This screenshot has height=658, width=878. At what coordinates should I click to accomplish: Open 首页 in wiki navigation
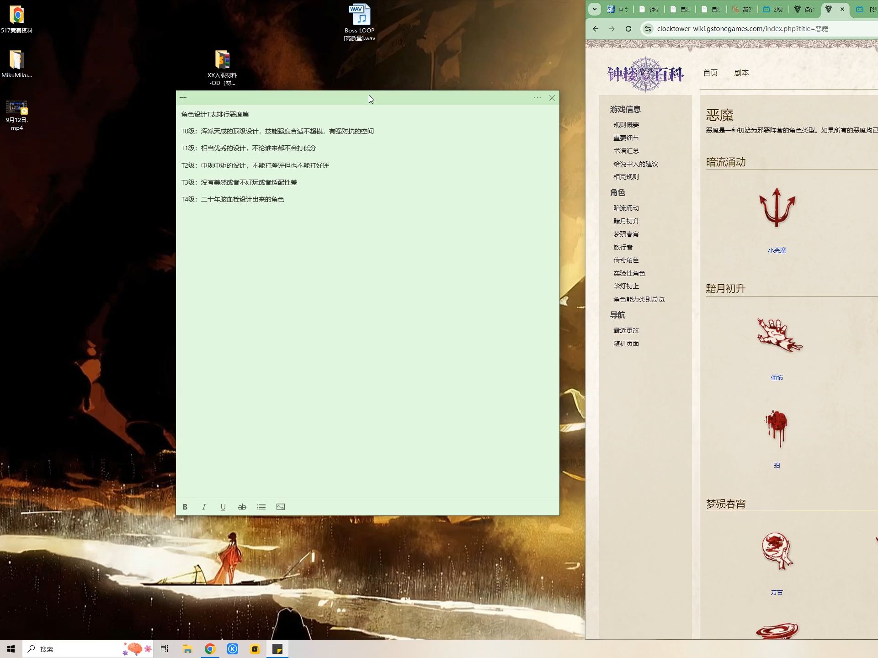click(710, 73)
